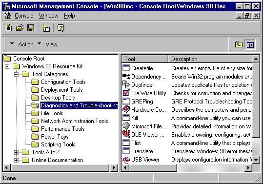
Task: Click the tools list horizontal scrollbar thumb
Action: click(x=153, y=167)
